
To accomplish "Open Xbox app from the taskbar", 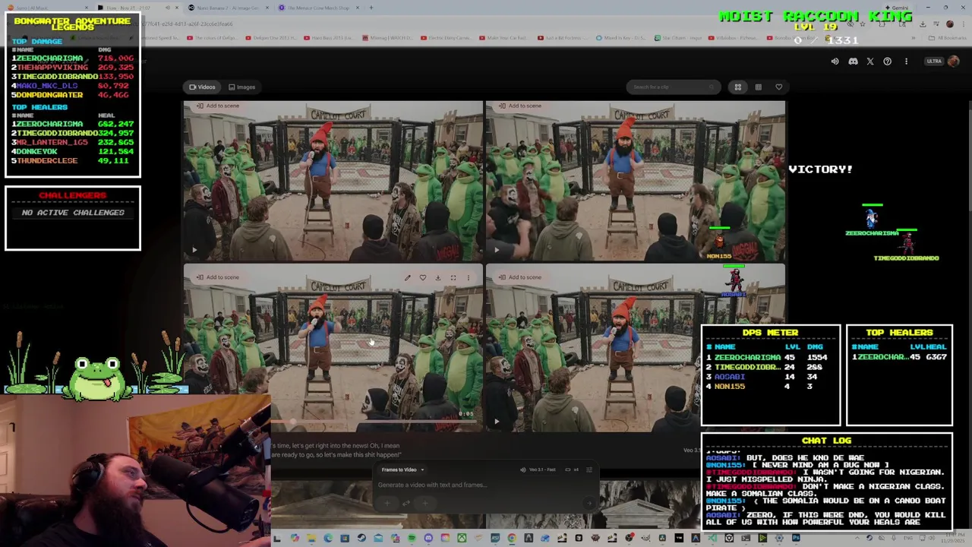I will point(462,538).
